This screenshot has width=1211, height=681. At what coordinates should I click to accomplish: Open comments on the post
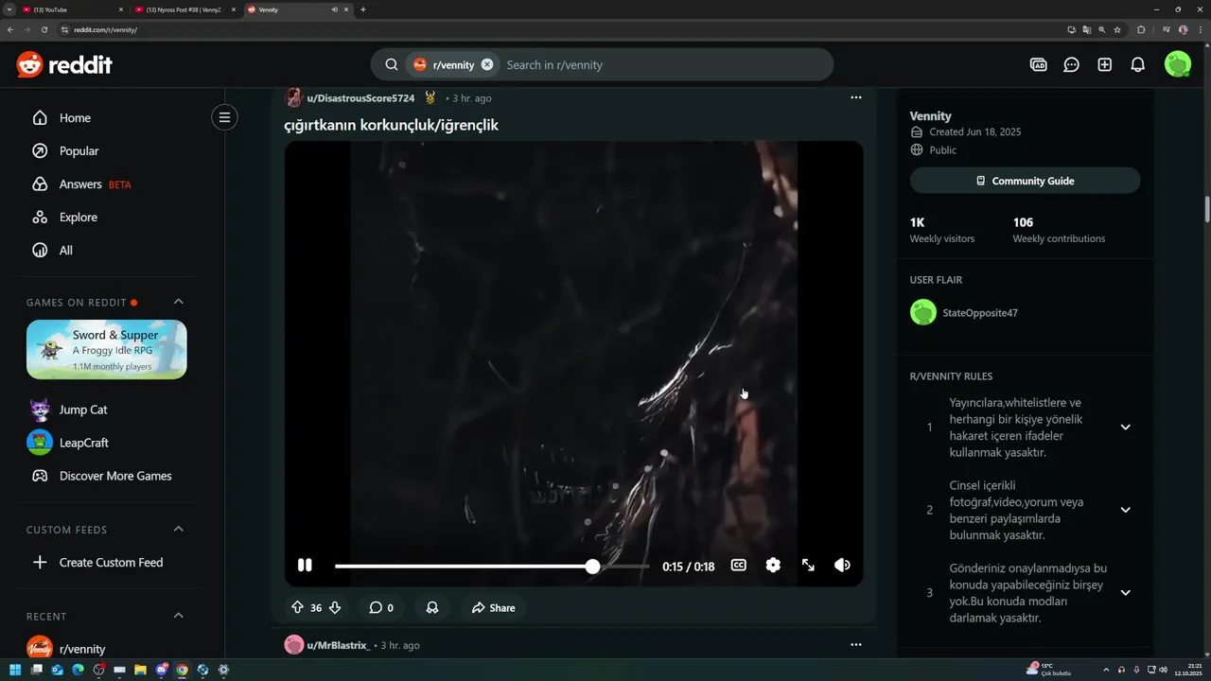click(x=380, y=607)
